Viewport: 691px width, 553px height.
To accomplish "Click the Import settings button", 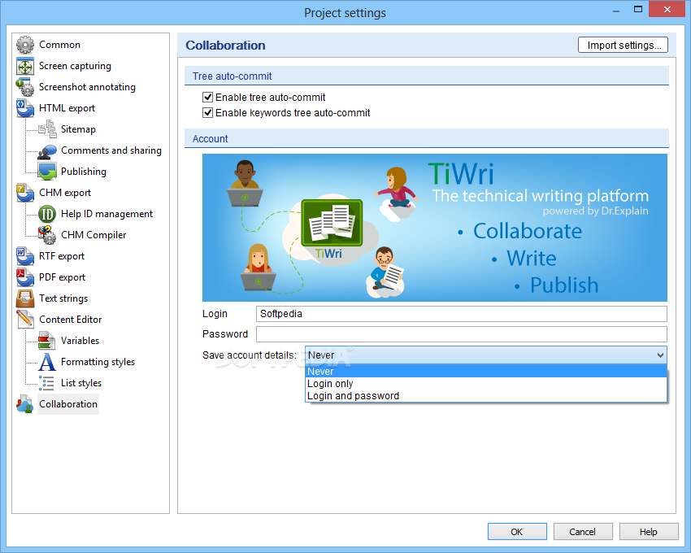I will pyautogui.click(x=624, y=46).
